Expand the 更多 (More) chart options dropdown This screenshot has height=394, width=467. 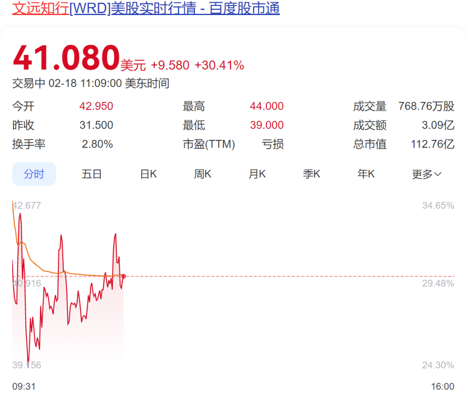coord(422,174)
